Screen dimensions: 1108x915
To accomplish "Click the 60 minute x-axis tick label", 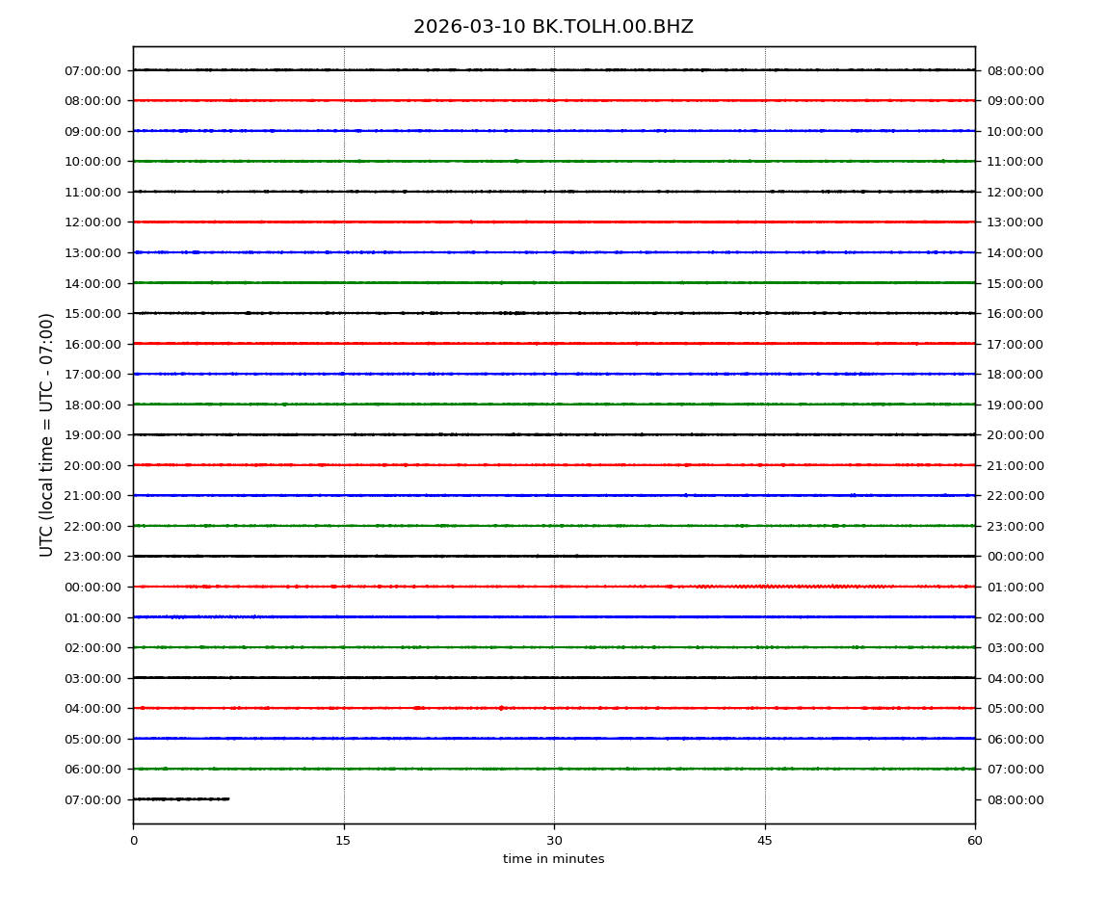I will pyautogui.click(x=974, y=841).
